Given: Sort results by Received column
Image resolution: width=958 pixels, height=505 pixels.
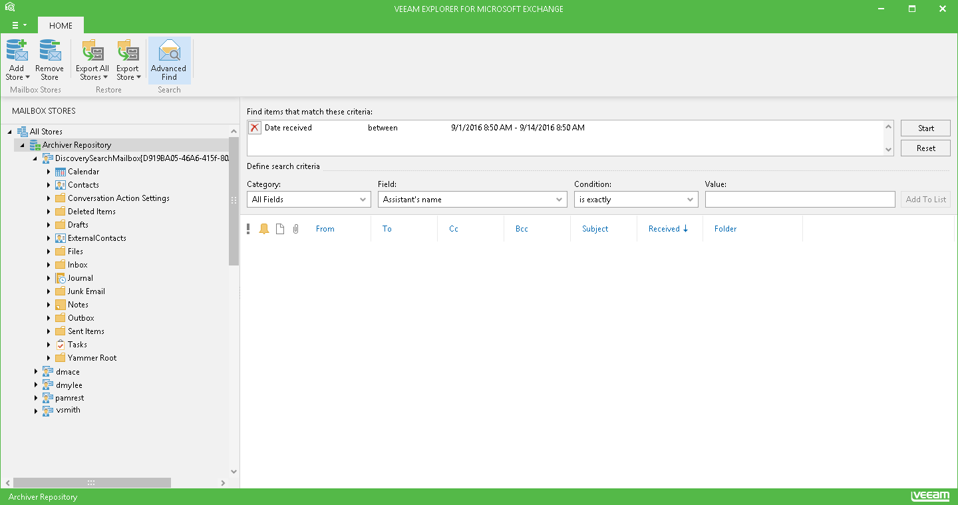Looking at the screenshot, I should click(668, 229).
